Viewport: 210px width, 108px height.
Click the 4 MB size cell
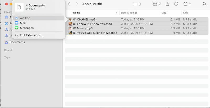click(x=176, y=33)
